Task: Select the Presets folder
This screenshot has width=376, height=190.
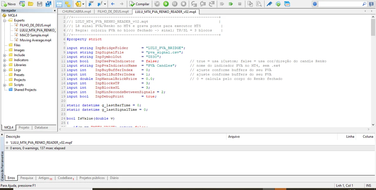Action: (19, 75)
